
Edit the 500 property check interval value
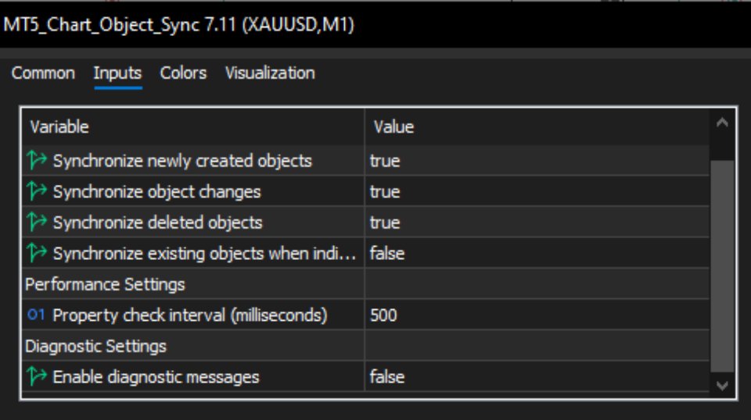click(537, 315)
